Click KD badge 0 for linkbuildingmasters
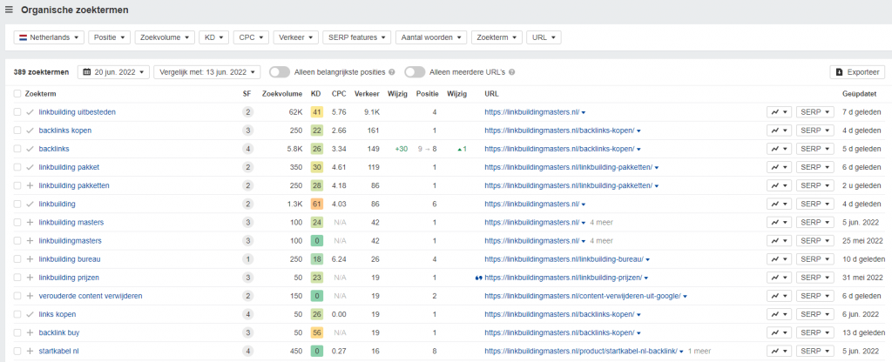The image size is (892, 362). pyautogui.click(x=317, y=241)
